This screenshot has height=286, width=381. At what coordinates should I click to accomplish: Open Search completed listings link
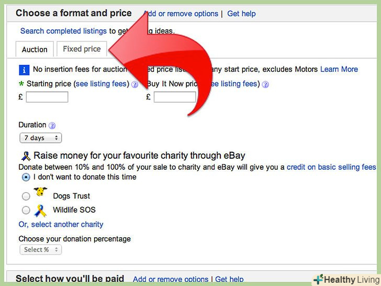(63, 31)
